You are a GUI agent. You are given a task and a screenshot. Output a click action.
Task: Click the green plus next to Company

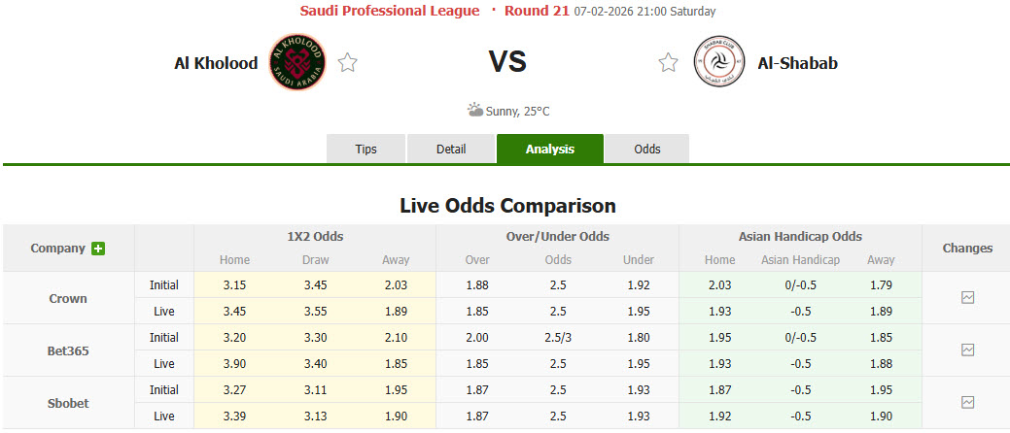click(98, 249)
